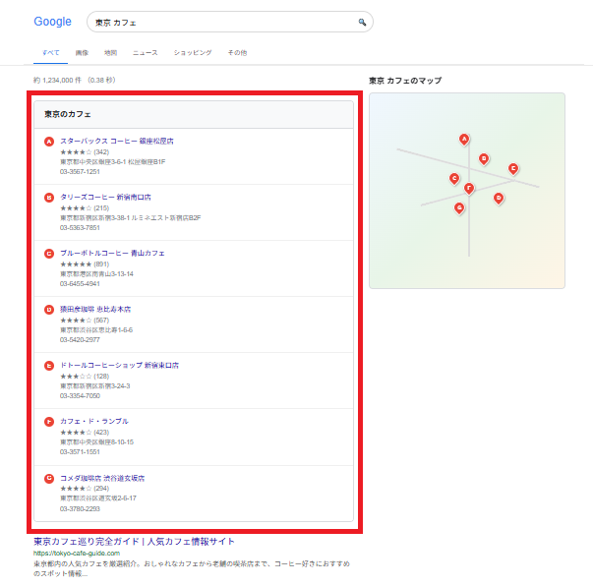
Task: Open the 地図 tab
Action: [x=110, y=51]
